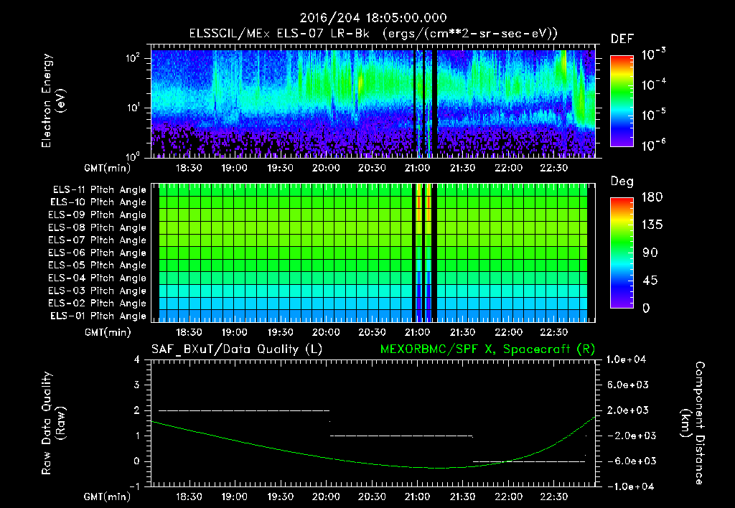Image resolution: width=735 pixels, height=508 pixels.
Task: Select the ELS-02 Pitch Angle label
Action: click(98, 304)
